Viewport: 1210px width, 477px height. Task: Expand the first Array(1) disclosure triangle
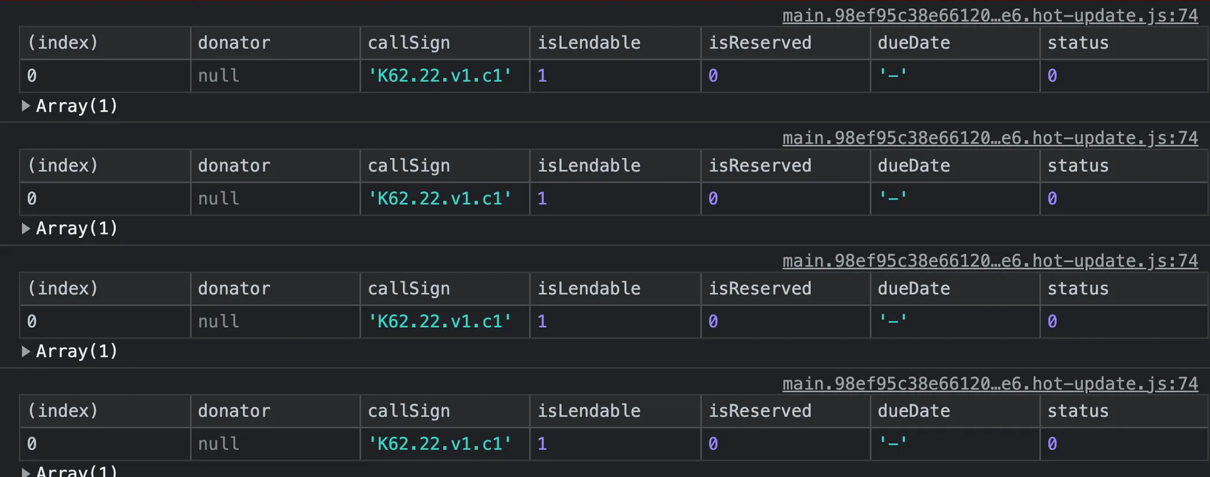tap(26, 106)
